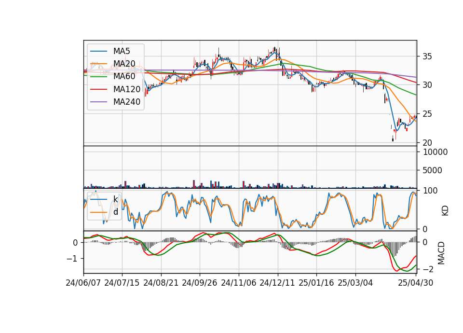
Task: Click the KD axis title
Action: coord(445,210)
